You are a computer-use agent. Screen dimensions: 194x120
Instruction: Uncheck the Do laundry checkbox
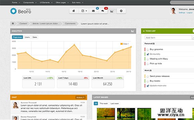(148, 54)
